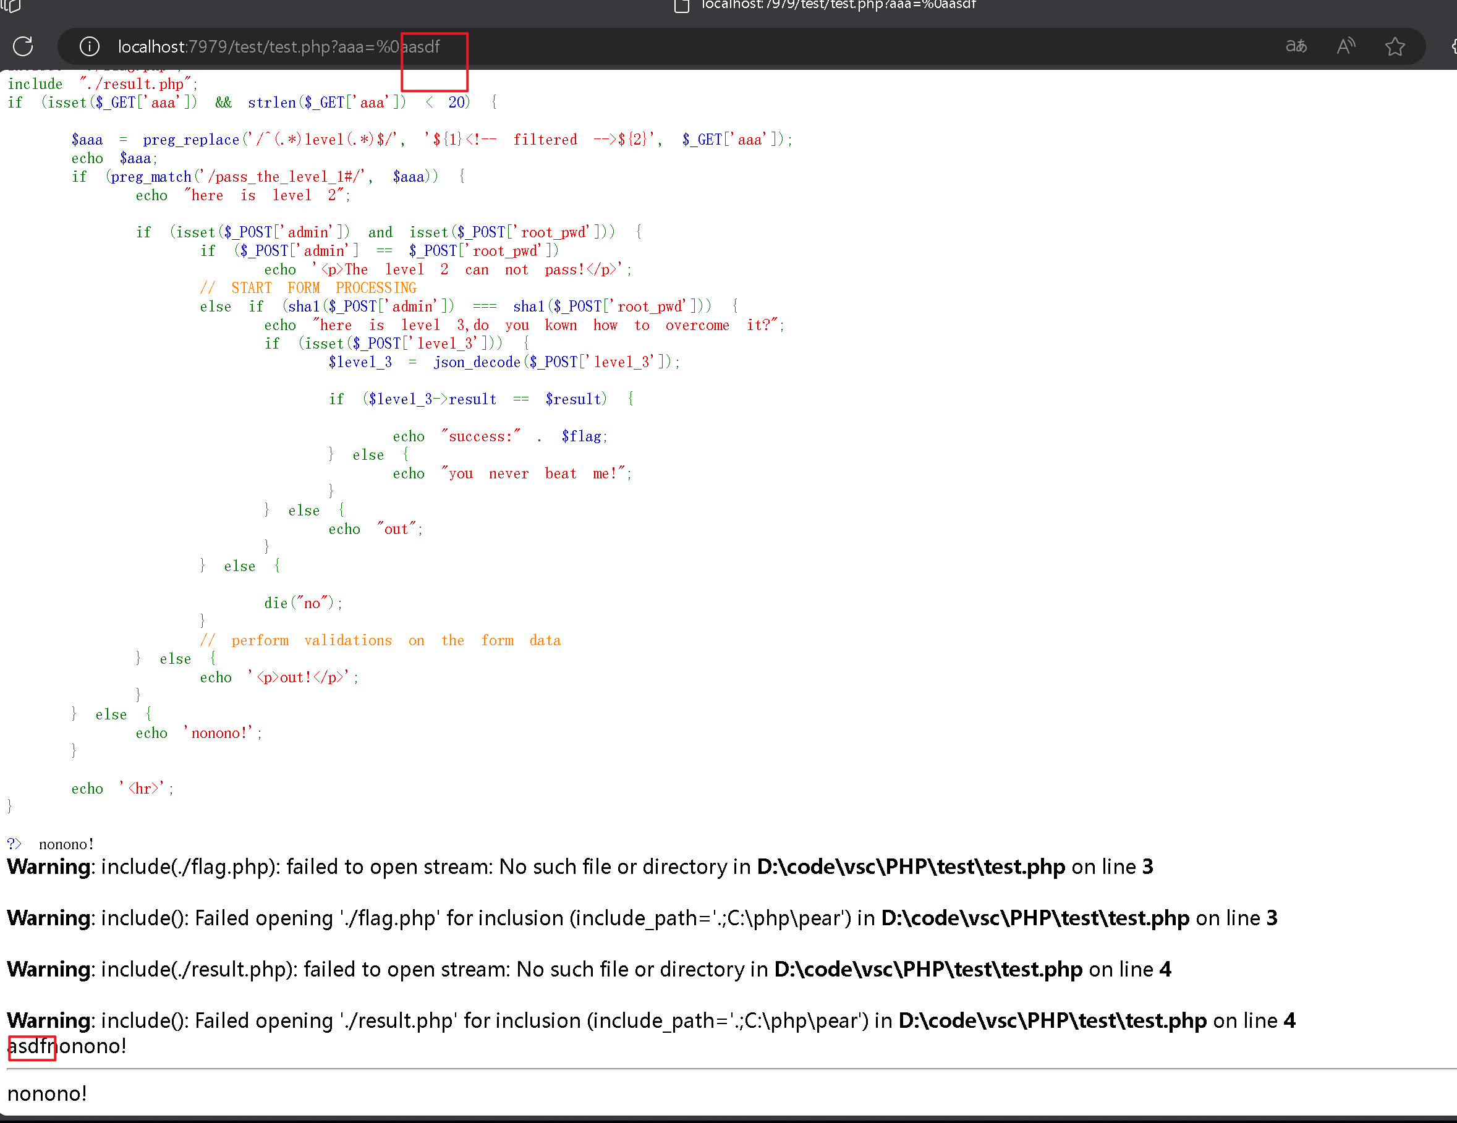Image resolution: width=1457 pixels, height=1123 pixels.
Task: Open tab actions icon at top-left corner
Action: click(11, 6)
